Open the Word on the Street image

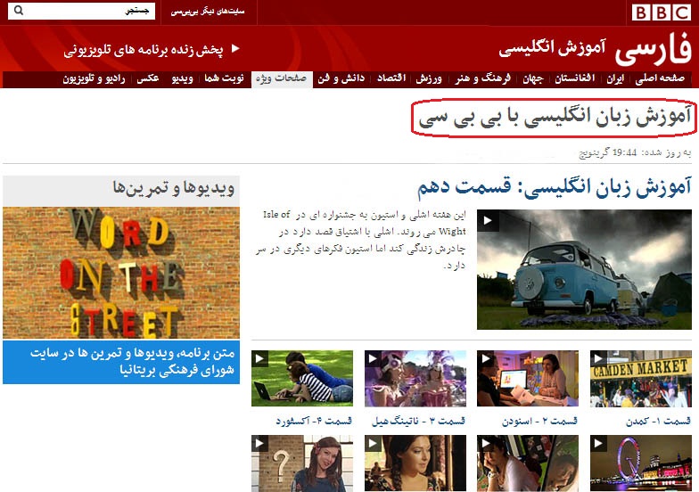point(121,273)
